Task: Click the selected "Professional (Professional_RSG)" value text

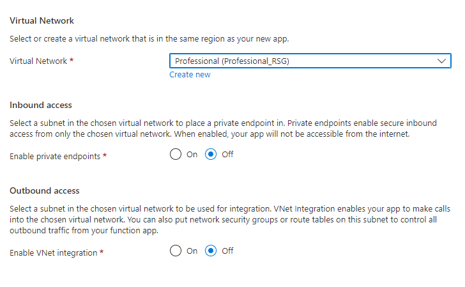Action: tap(236, 61)
